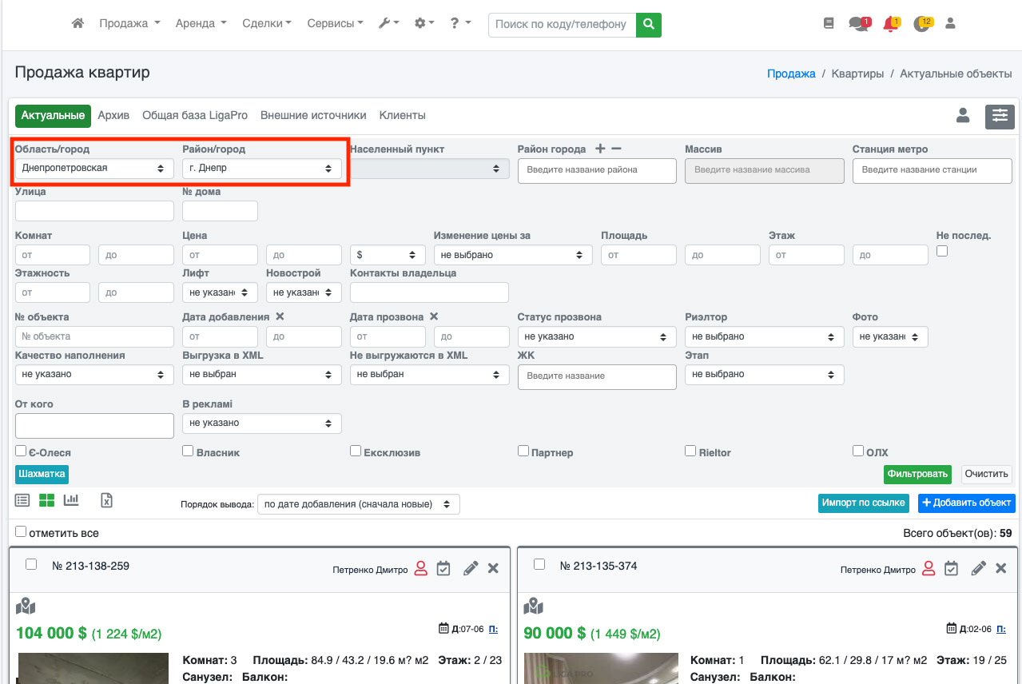Switch to list view icon
1022x684 pixels.
22,500
